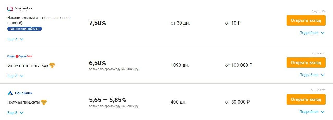The width and height of the screenshot is (333, 120).
Task: Click the Кредит Европа Банк logo
Action: pyautogui.click(x=20, y=56)
